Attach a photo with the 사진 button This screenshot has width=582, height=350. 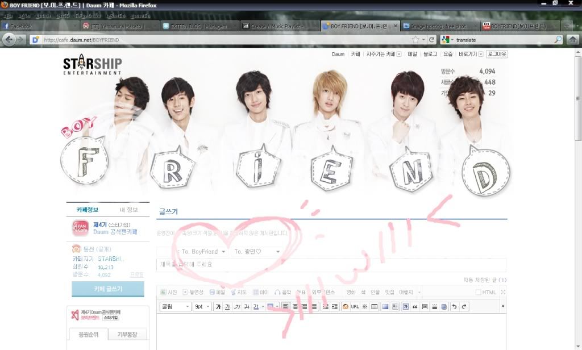point(169,292)
